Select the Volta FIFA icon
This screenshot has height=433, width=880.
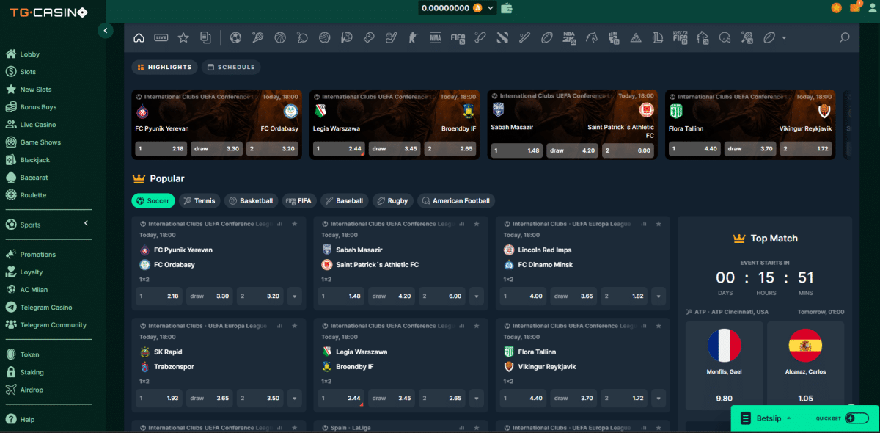(680, 37)
